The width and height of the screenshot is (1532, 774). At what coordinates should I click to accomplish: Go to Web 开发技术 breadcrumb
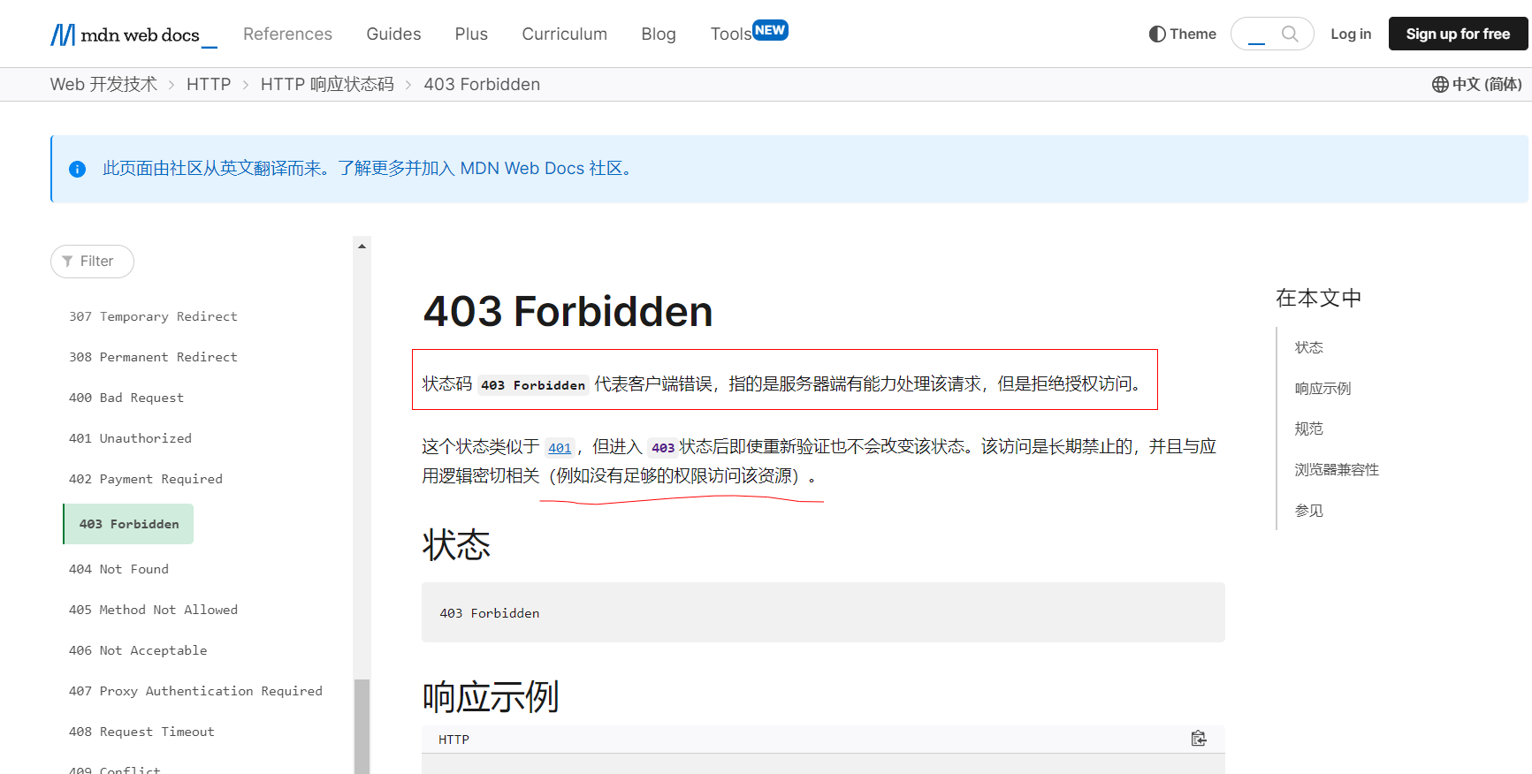pyautogui.click(x=103, y=84)
